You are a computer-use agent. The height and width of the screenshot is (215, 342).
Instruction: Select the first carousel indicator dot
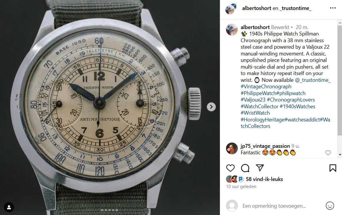pyautogui.click(x=102, y=210)
